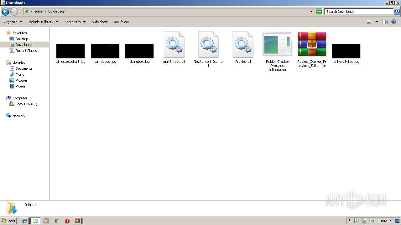Launch Google Chrome from taskbar

pyautogui.click(x=56, y=221)
